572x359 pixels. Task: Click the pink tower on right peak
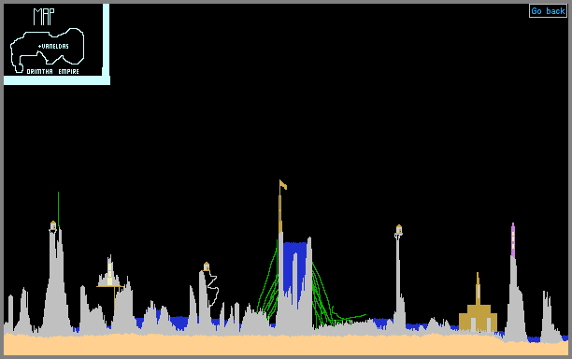tap(513, 240)
